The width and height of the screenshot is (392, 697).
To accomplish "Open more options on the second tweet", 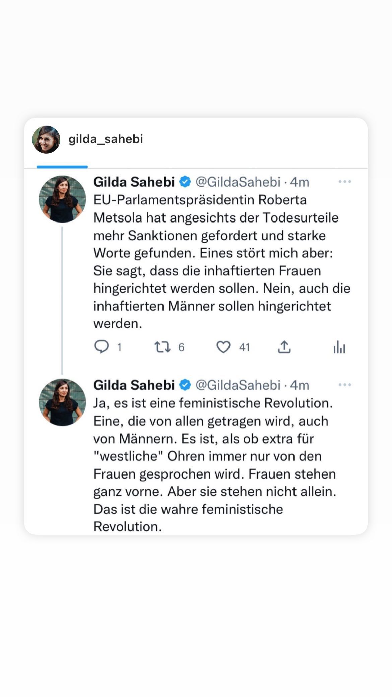I will click(x=345, y=385).
